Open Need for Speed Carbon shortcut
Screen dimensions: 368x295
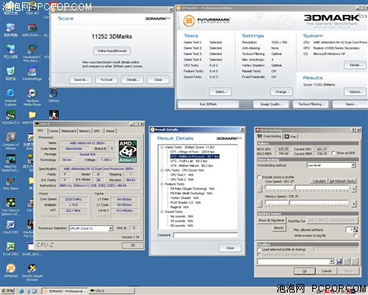pyautogui.click(x=10, y=163)
